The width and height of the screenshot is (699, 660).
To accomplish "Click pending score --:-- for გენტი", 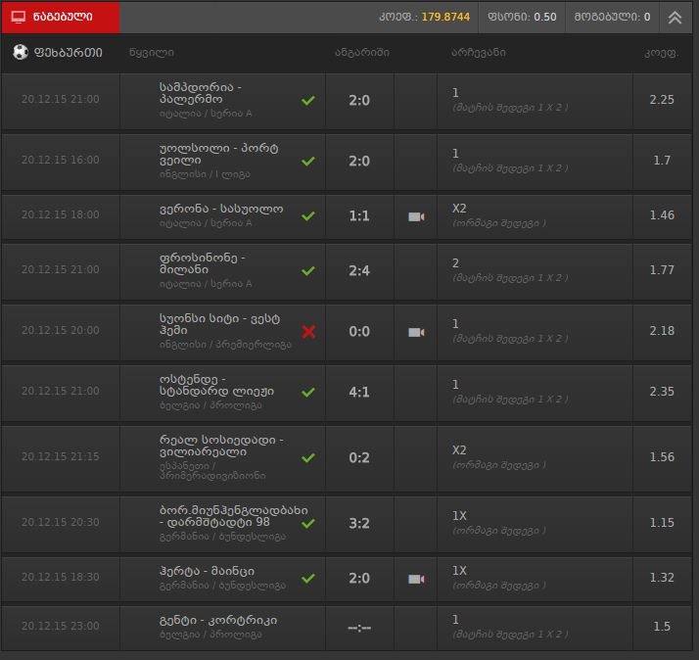I will tap(359, 628).
